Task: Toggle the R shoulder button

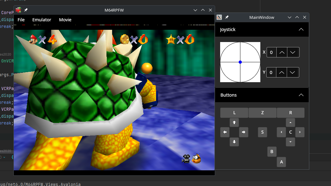Action: tap(290, 113)
